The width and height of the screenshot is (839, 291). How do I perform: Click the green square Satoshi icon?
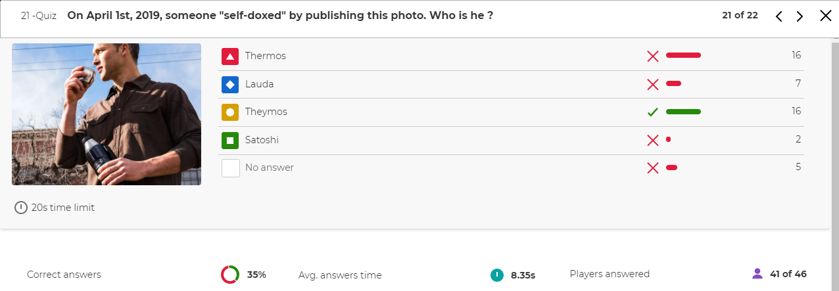(x=230, y=140)
